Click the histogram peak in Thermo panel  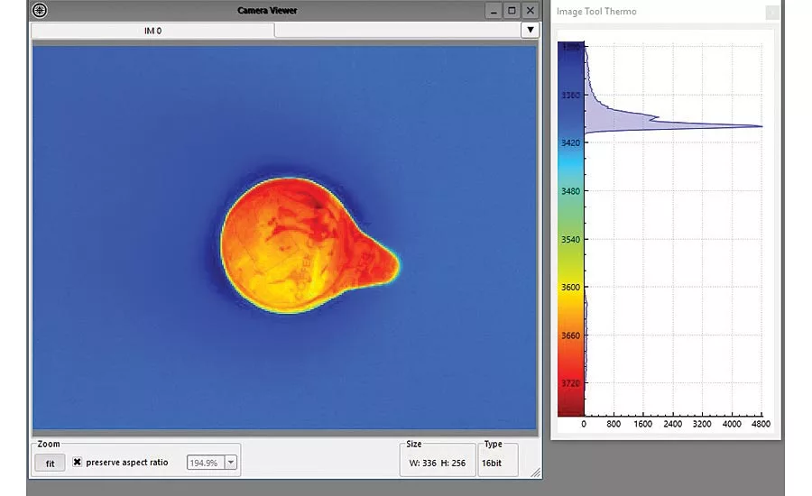(761, 126)
